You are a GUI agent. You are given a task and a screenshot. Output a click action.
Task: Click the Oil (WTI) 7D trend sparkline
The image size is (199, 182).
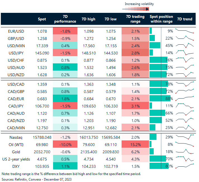click(184, 144)
